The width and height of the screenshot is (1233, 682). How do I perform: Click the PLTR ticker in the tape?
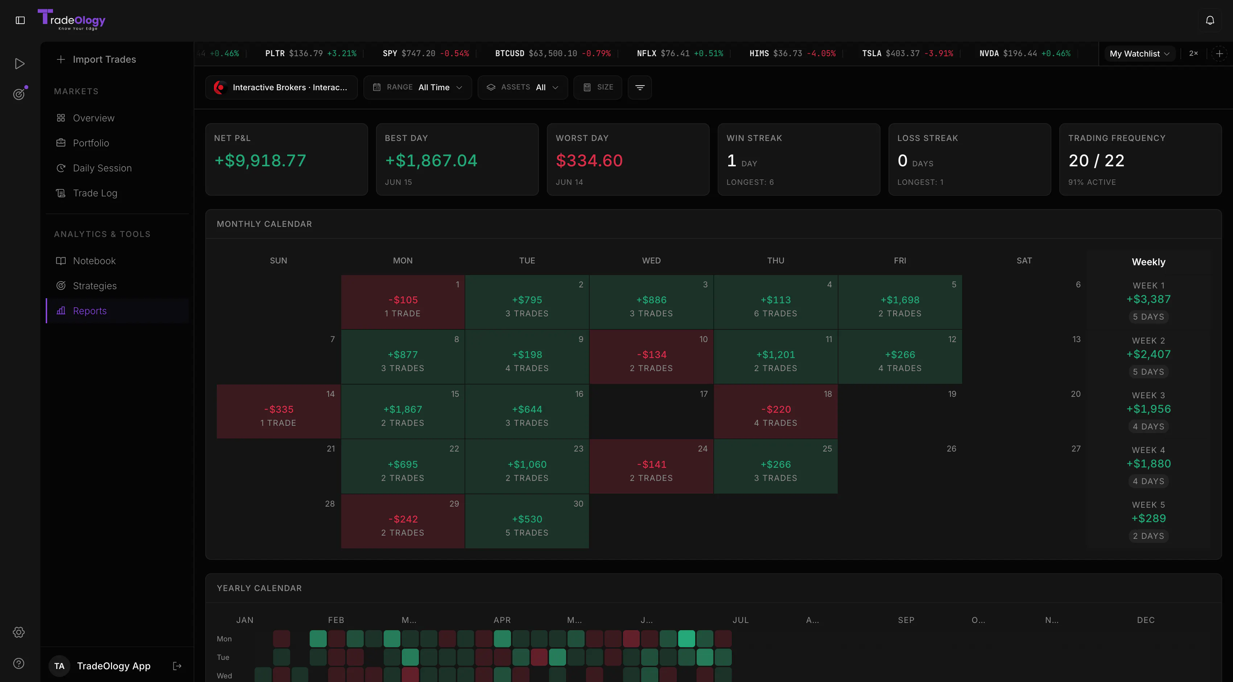click(x=311, y=54)
